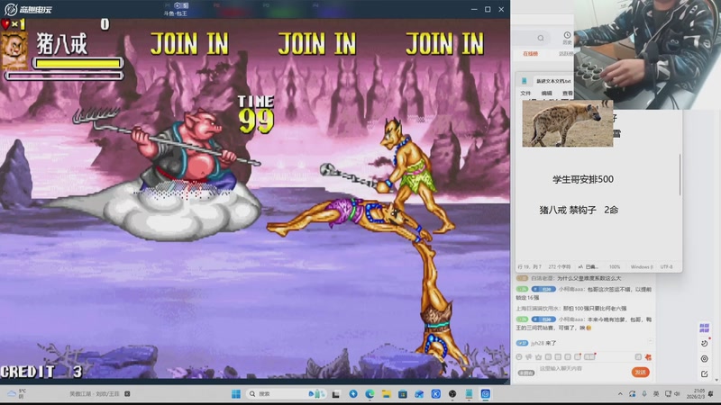
Task: Click the CREDIT 3 counter
Action: coord(41,372)
